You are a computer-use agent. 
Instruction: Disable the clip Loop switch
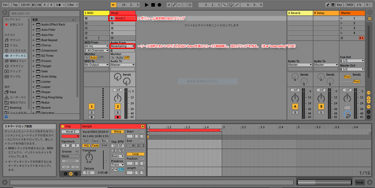(135, 154)
